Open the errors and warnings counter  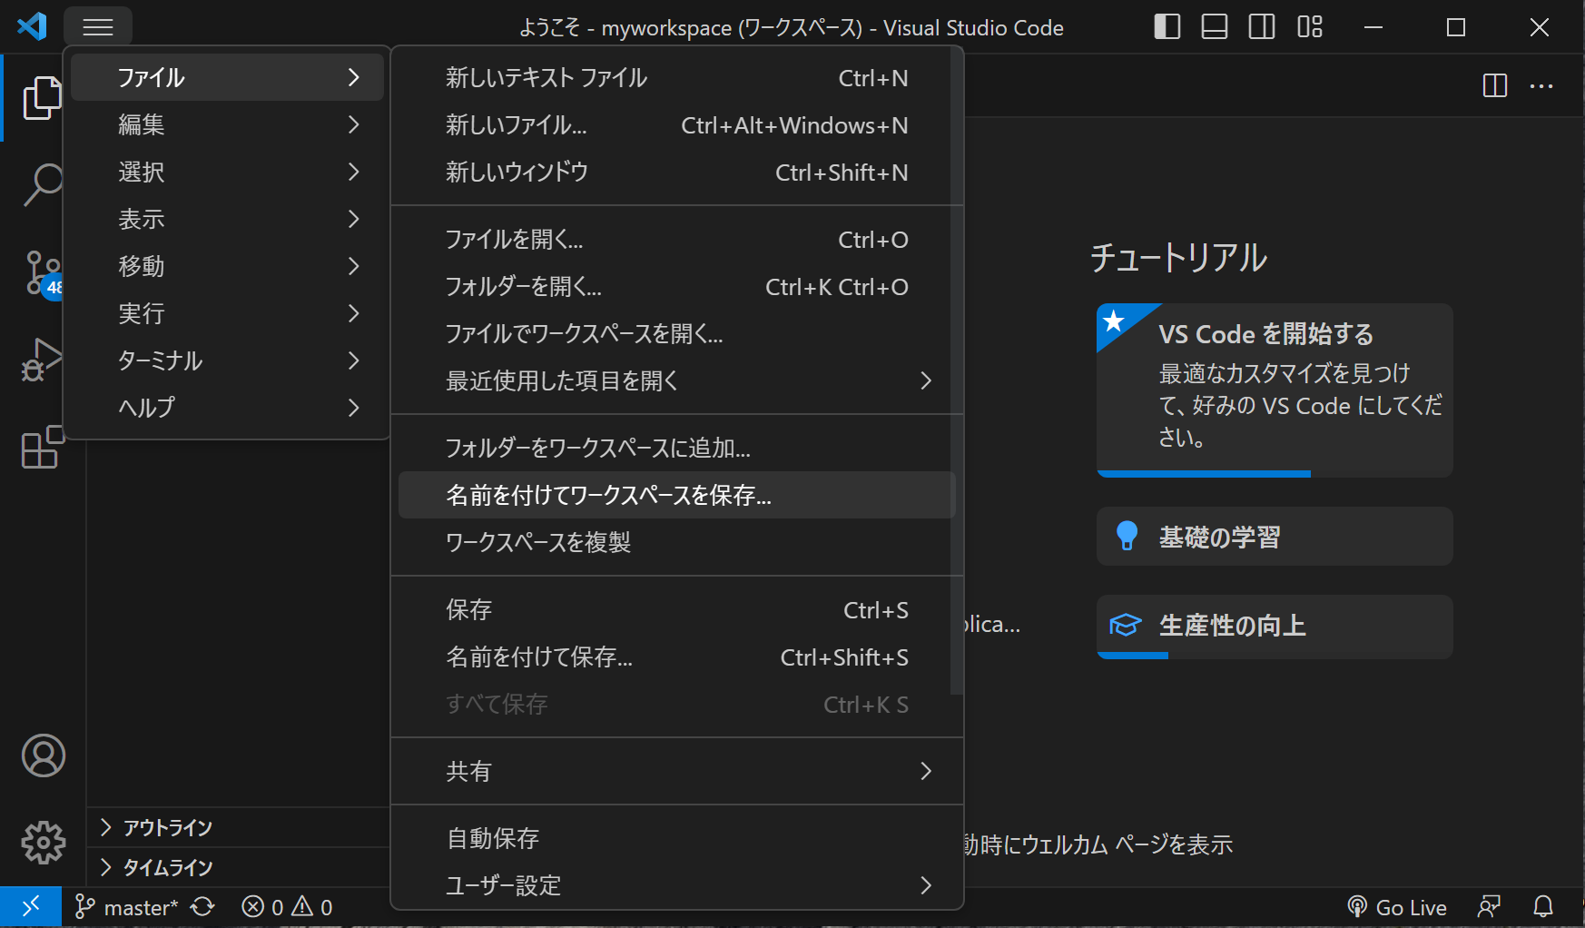287,907
